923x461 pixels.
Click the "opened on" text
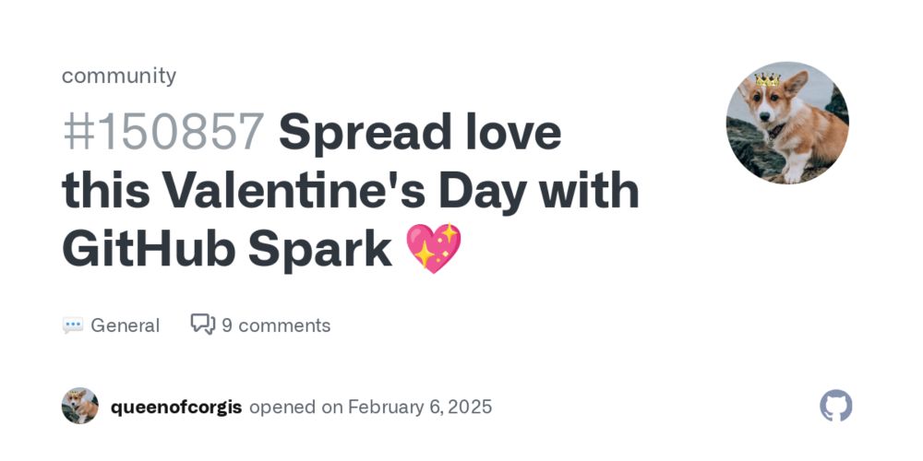295,407
